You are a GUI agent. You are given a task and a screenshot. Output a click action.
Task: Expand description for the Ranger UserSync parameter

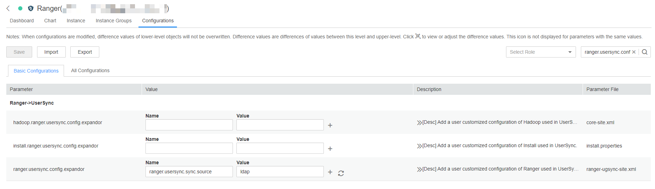pyautogui.click(x=419, y=169)
